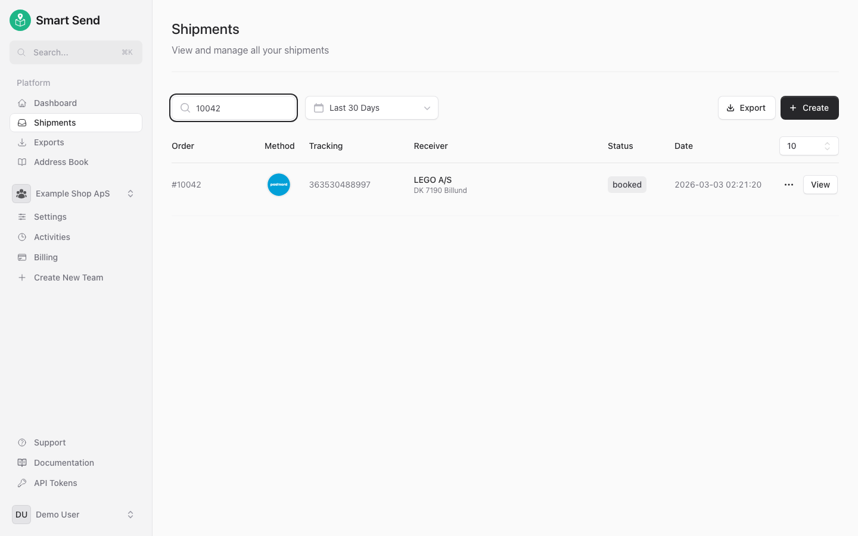Adjust the rows-per-page selector showing 10
The image size is (858, 536).
pyautogui.click(x=809, y=146)
